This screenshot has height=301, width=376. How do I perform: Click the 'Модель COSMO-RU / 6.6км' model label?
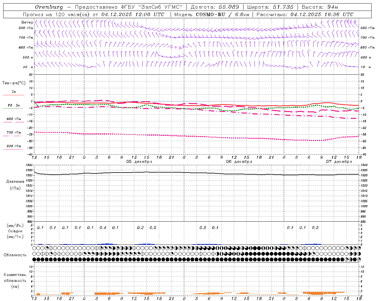212,14
